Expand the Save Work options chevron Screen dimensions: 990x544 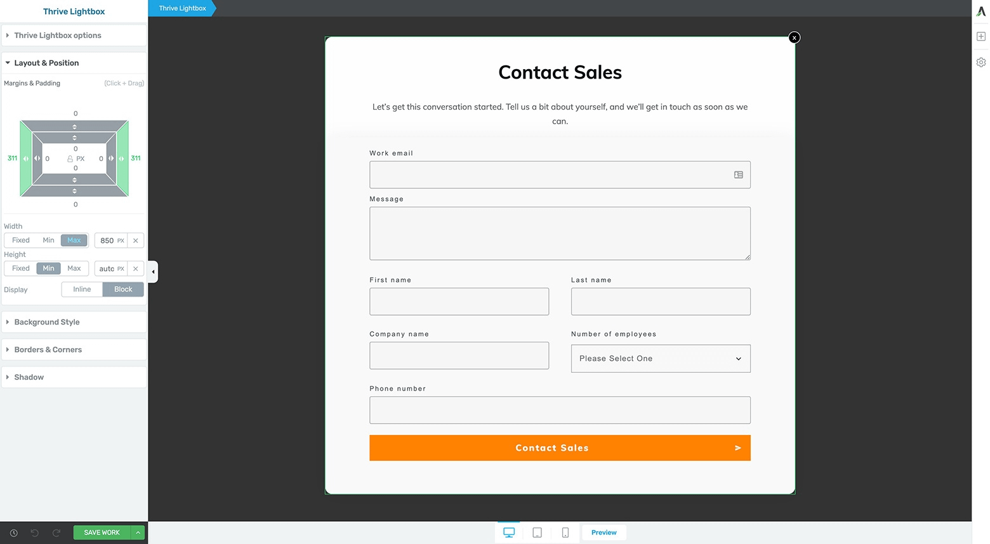(x=138, y=533)
